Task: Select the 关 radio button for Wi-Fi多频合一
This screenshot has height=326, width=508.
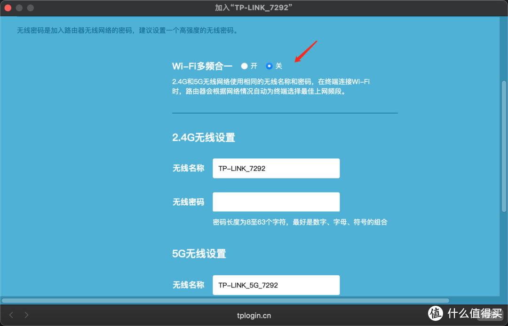Action: (x=269, y=66)
